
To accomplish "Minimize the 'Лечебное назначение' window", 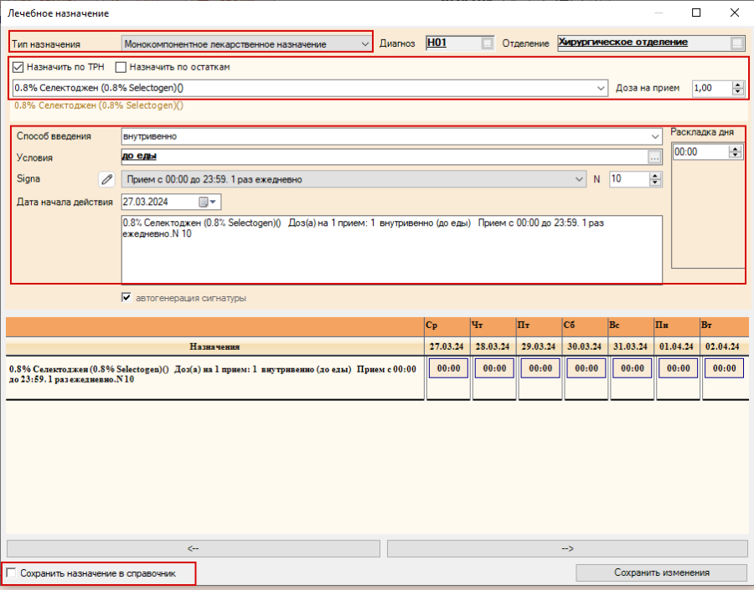I will point(658,13).
